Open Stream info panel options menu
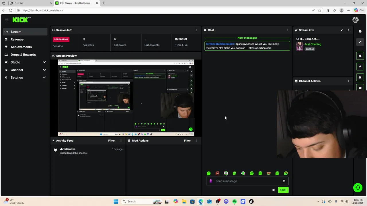The width and height of the screenshot is (367, 206). click(x=349, y=30)
